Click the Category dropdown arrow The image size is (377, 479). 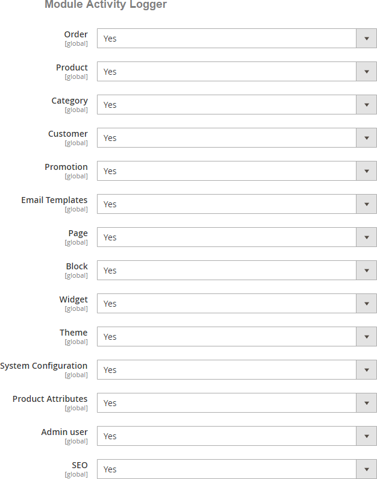pos(366,105)
